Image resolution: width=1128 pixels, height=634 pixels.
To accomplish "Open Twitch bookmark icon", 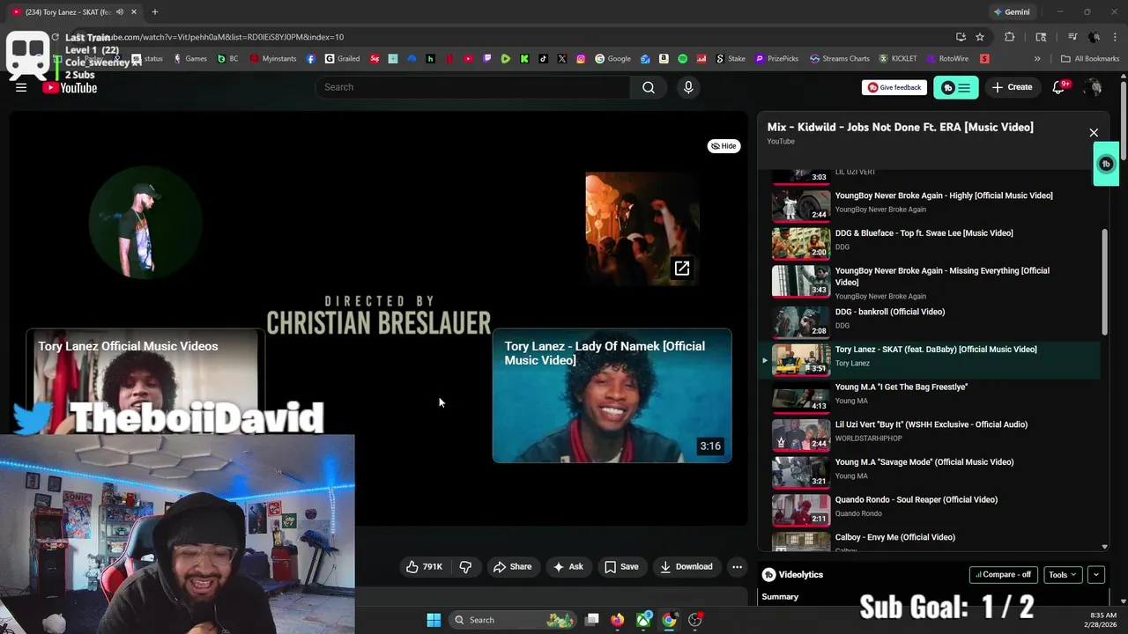I will click(487, 59).
